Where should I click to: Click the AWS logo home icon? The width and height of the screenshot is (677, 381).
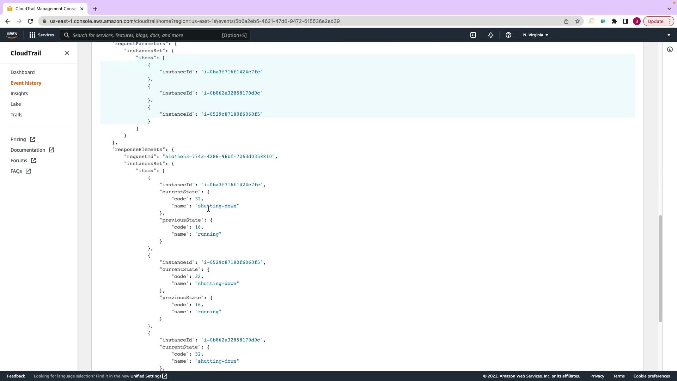coord(12,35)
